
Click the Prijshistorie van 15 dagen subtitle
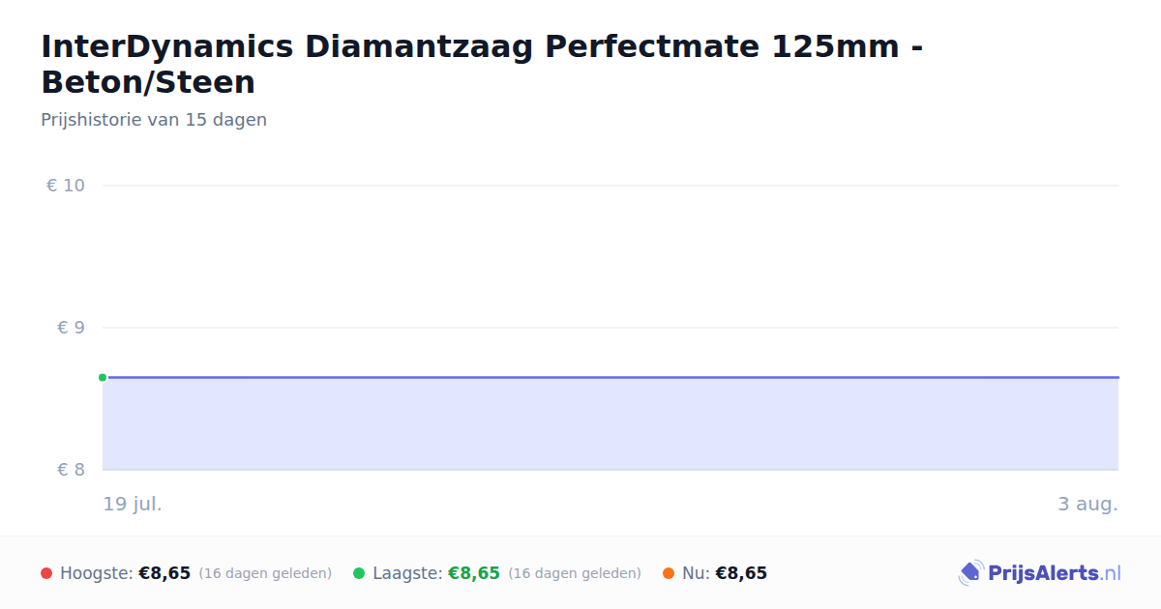[x=154, y=120]
